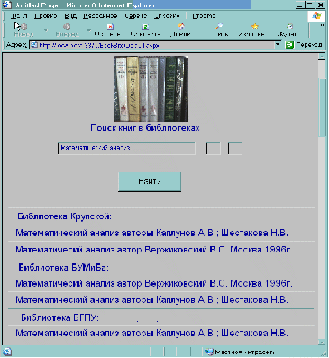Viewport: 329px width, 358px height.
Task: Click the Найти search button
Action: coord(150,182)
